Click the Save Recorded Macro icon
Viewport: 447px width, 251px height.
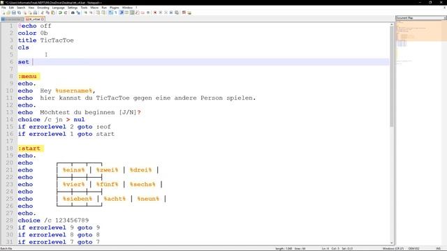click(x=177, y=13)
